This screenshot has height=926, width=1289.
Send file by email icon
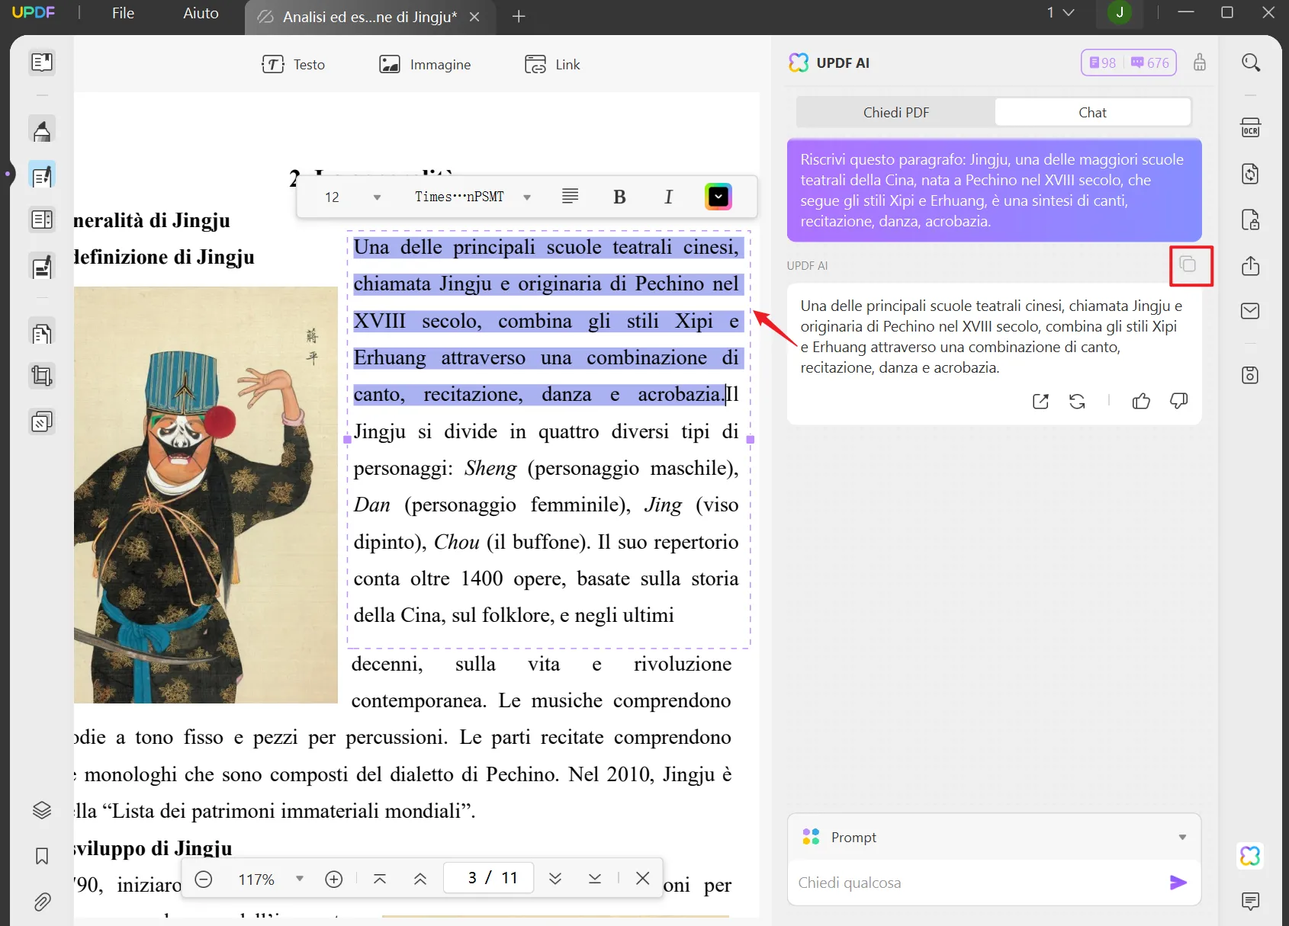click(x=1251, y=311)
